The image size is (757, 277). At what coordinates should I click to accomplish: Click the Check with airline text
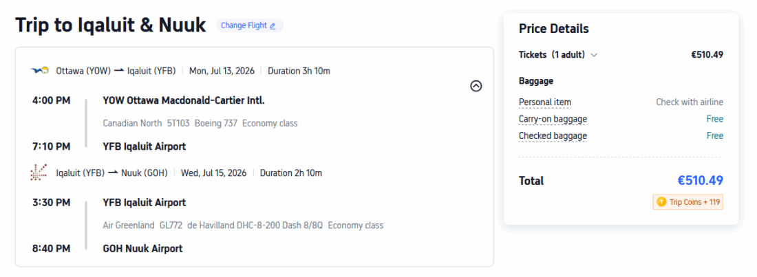point(689,102)
